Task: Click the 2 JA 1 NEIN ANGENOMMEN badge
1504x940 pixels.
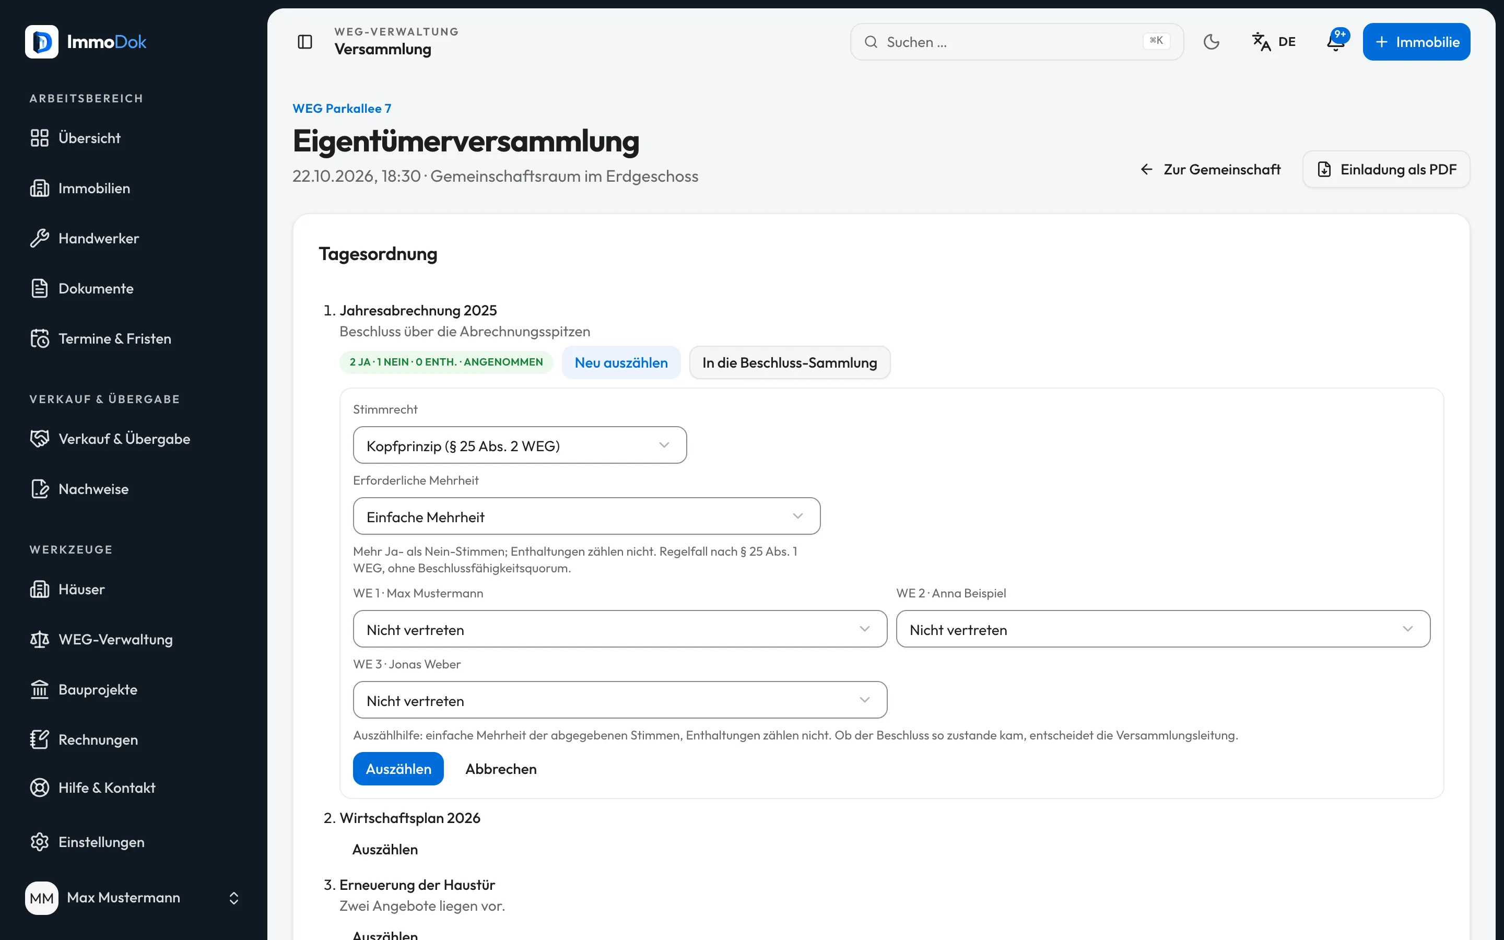Action: coord(445,362)
